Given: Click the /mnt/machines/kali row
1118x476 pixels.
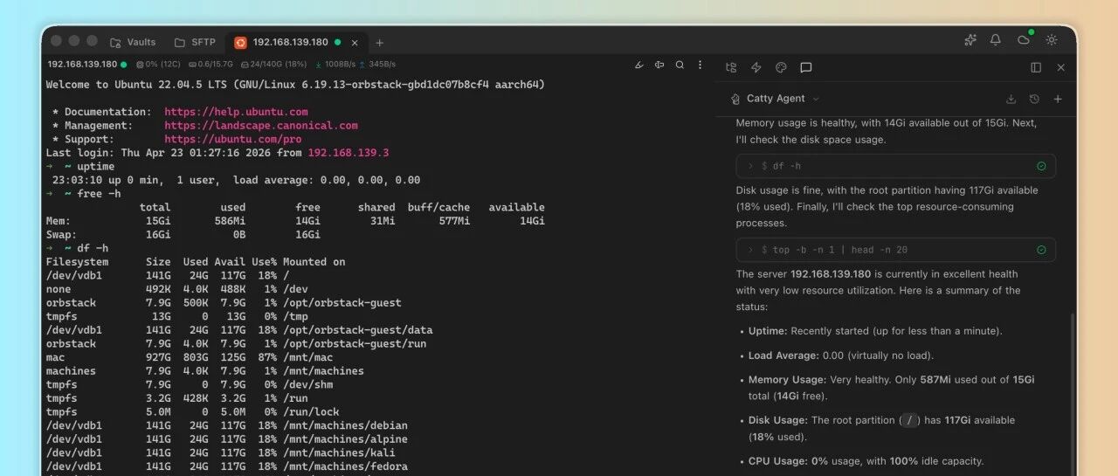Looking at the screenshot, I should (x=221, y=452).
